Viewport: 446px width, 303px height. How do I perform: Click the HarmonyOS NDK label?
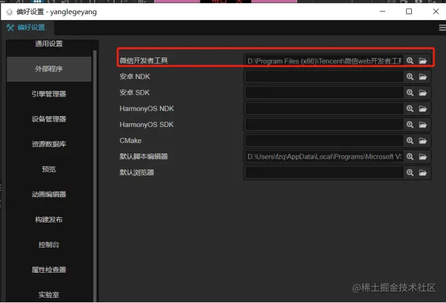(146, 108)
